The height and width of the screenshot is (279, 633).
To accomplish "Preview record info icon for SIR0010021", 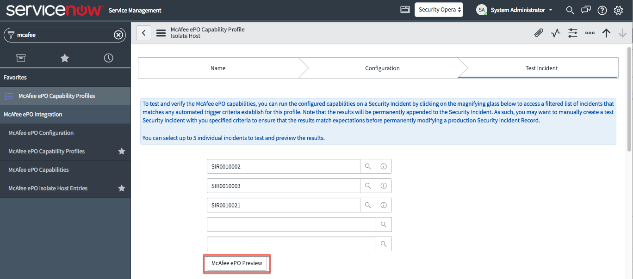I will [384, 205].
